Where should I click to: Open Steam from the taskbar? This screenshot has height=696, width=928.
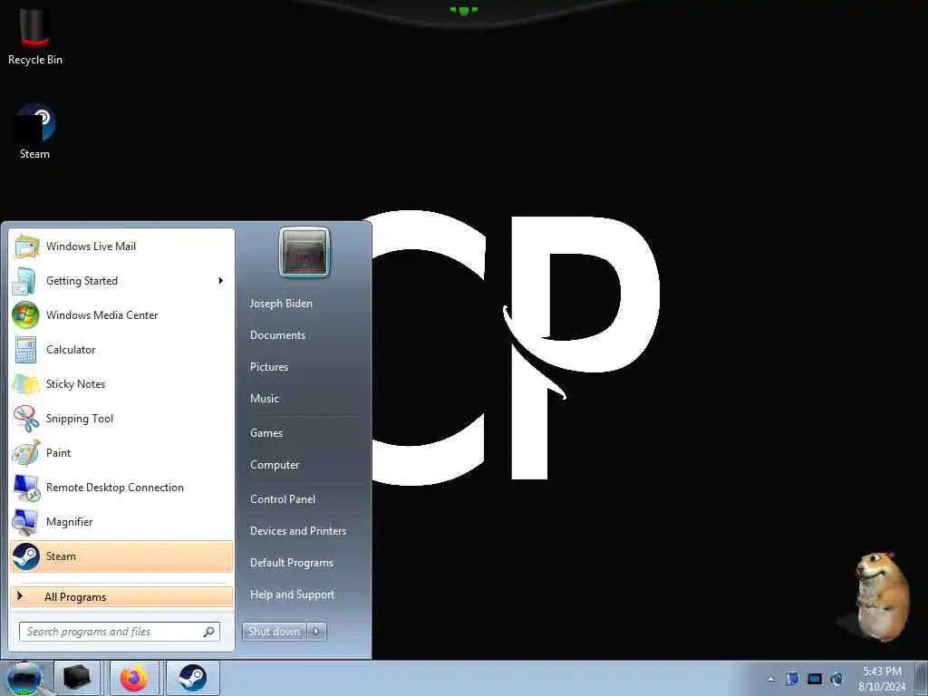(x=193, y=678)
